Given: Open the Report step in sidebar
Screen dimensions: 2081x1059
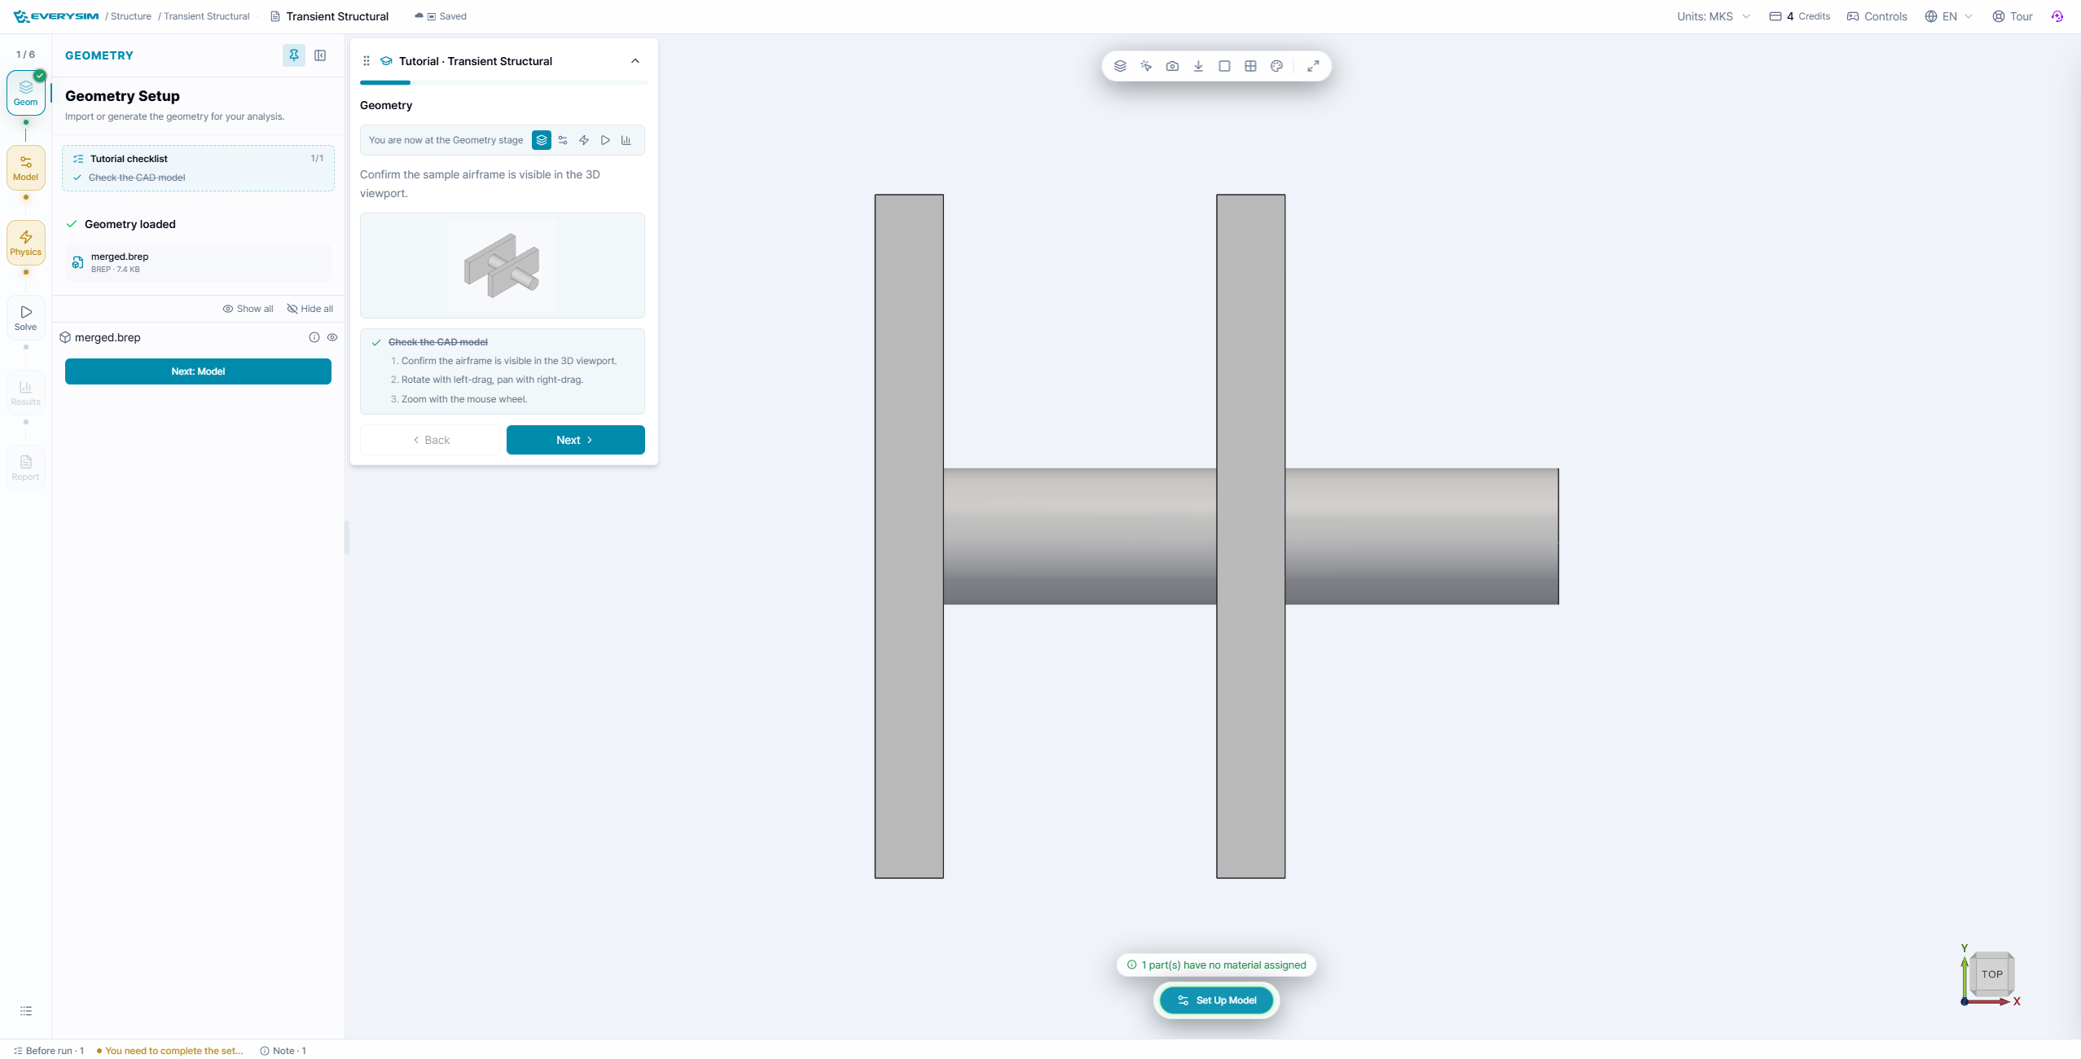Looking at the screenshot, I should [26, 468].
